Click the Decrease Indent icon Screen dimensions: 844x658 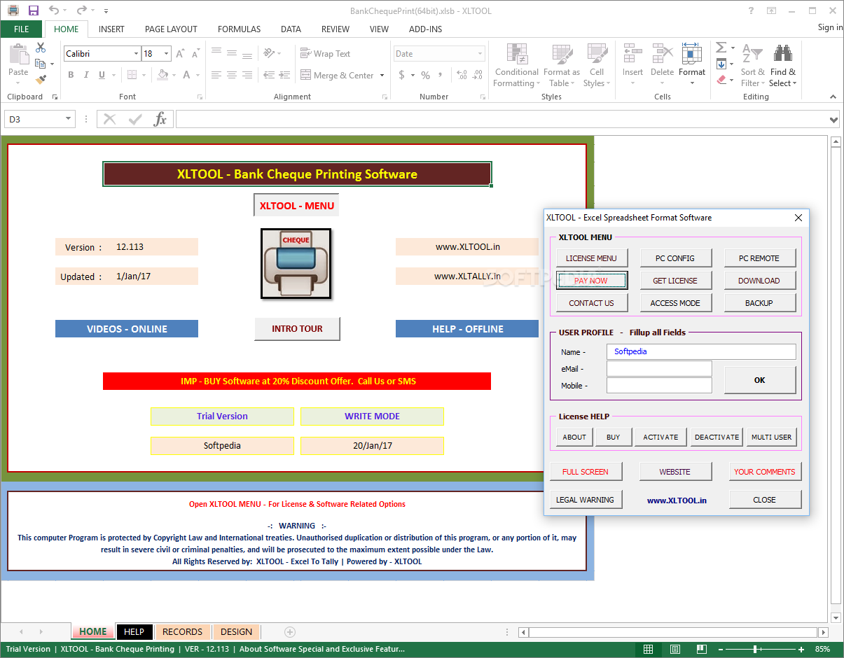pos(269,75)
